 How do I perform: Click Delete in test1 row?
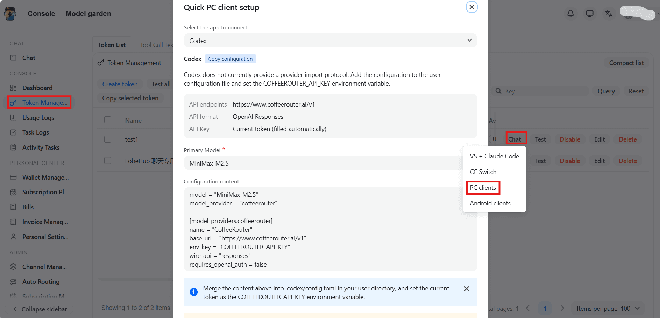click(x=627, y=139)
